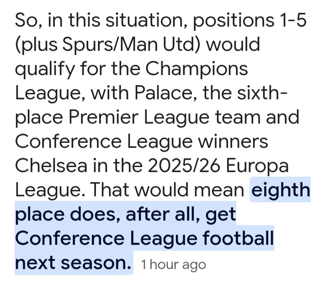Click the word 'Champions' in third line
Viewport: 329px width, 285px height.
196,69
